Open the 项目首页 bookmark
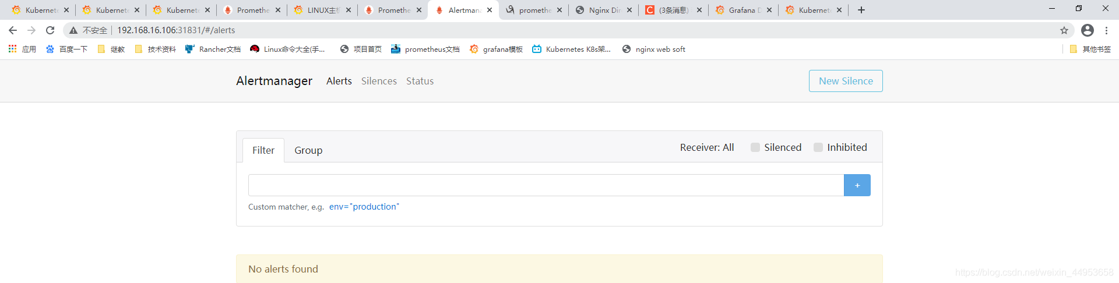This screenshot has height=283, width=1119. 361,49
